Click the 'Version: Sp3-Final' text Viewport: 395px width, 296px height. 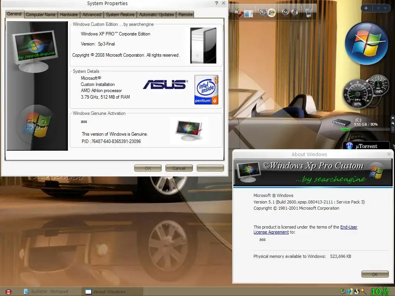click(98, 44)
